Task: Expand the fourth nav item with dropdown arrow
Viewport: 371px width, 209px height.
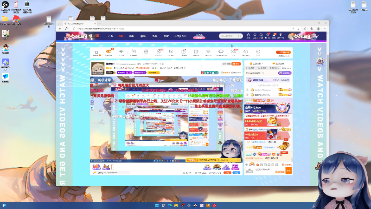Action: (x=143, y=36)
